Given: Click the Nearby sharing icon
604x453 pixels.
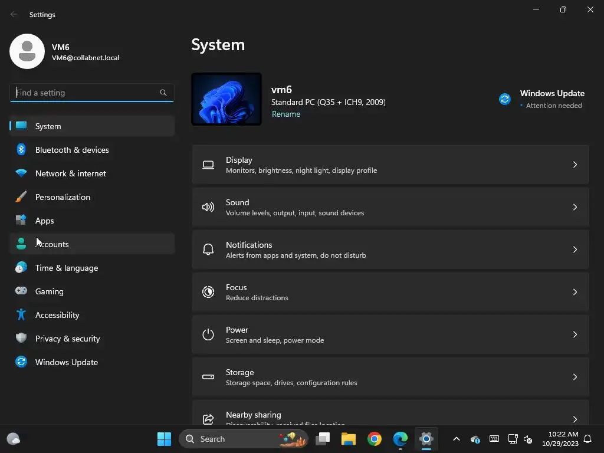Looking at the screenshot, I should coord(208,419).
